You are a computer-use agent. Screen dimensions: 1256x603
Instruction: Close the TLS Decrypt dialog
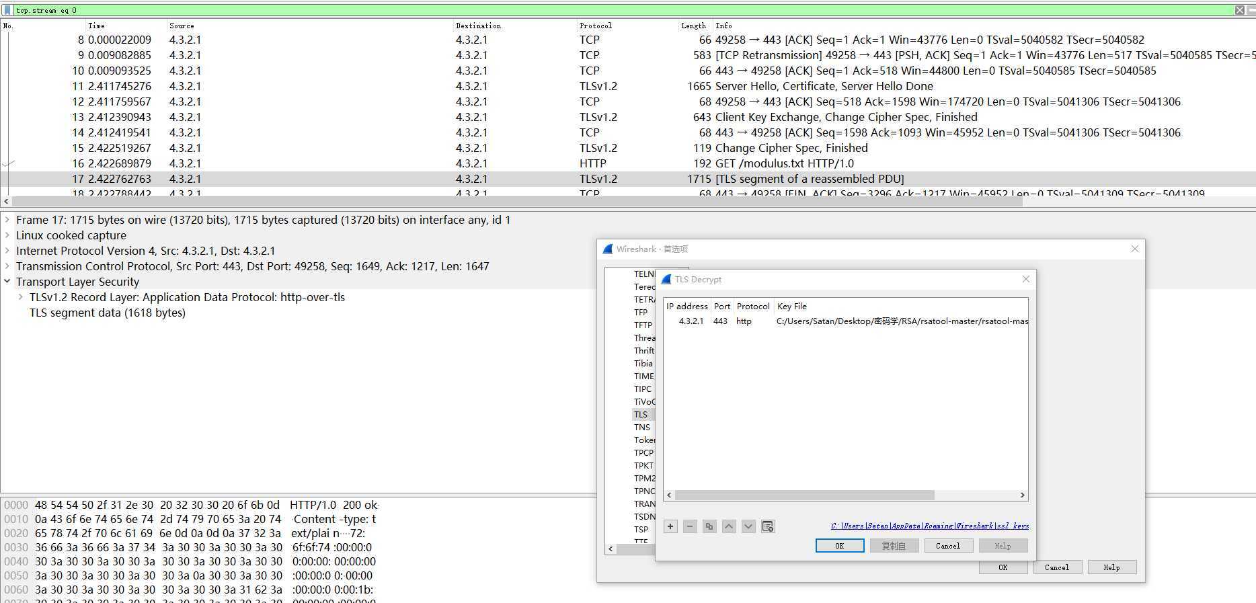1025,279
